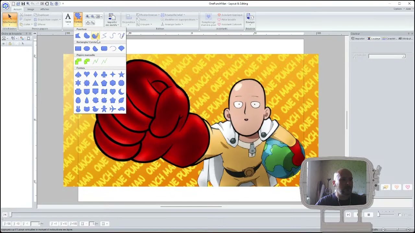Open the Accueil ribbon tab
The width and height of the screenshot is (415, 233).
pos(18,9)
